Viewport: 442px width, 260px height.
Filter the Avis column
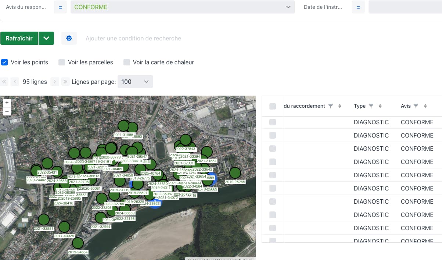pos(416,106)
